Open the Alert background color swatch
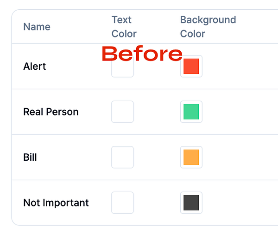Screen dimensions: 278x236 [191, 66]
